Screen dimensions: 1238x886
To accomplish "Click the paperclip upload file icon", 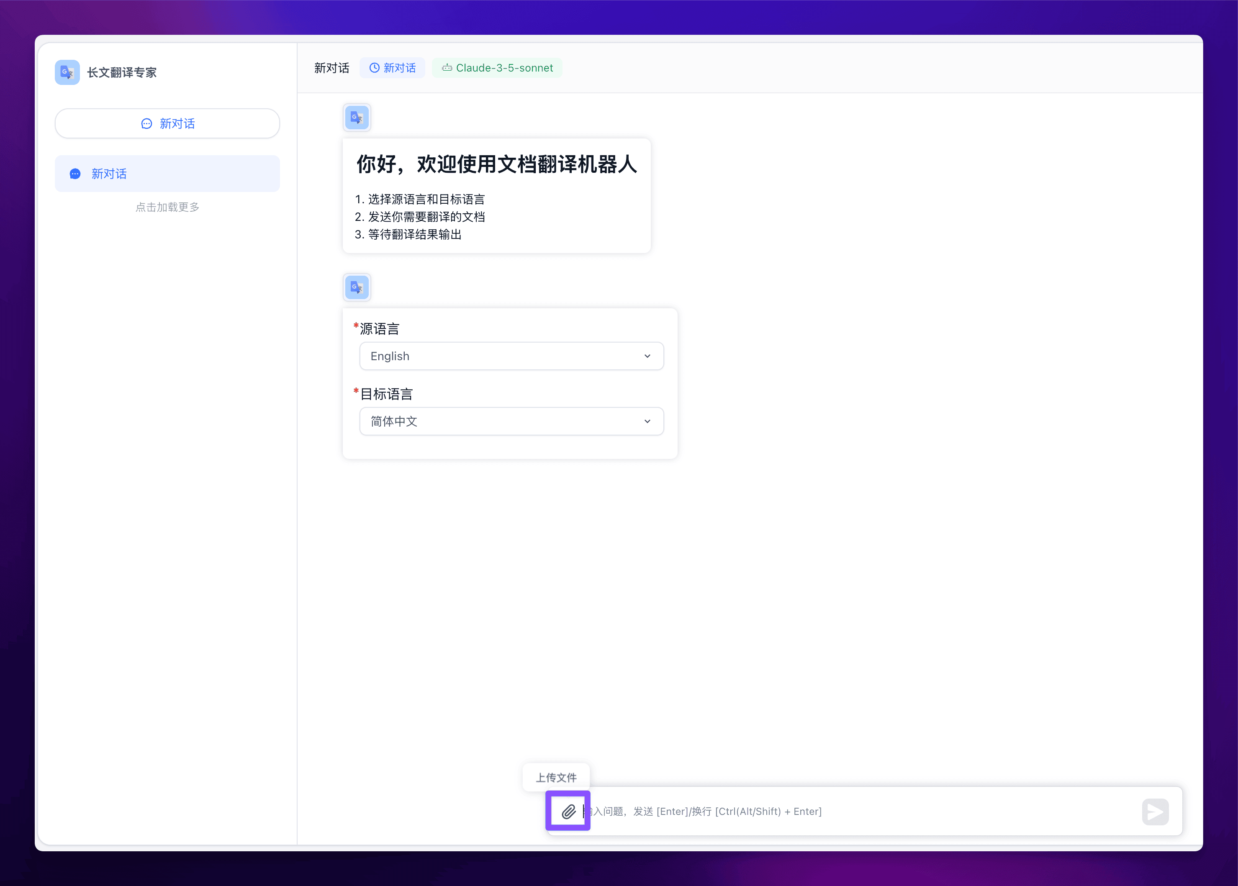I will click(568, 811).
